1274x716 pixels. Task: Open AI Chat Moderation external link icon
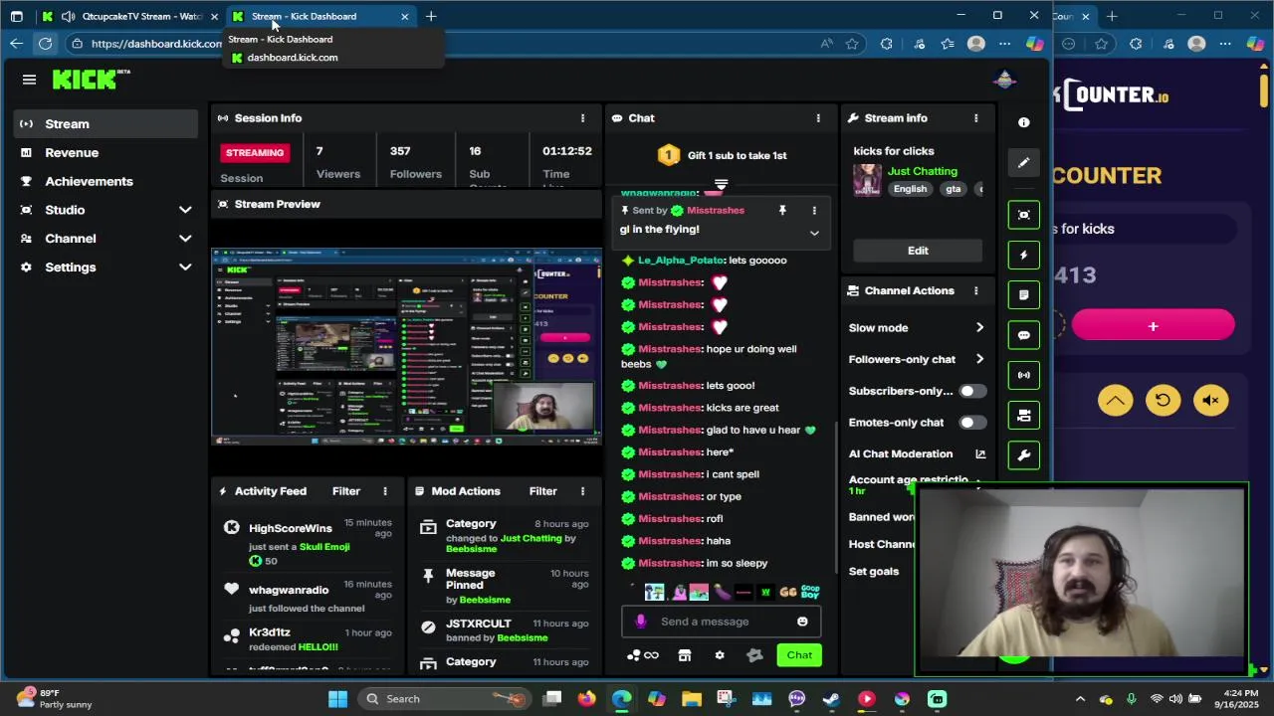980,453
